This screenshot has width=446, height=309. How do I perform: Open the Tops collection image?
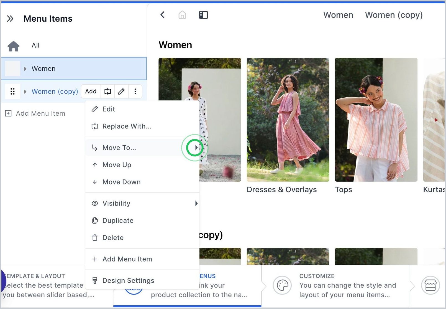coord(376,120)
